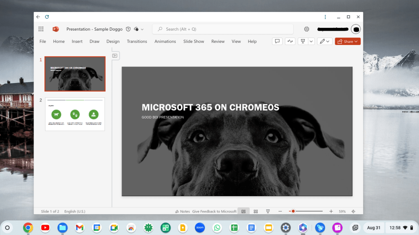
Task: Open the File menu
Action: point(43,41)
